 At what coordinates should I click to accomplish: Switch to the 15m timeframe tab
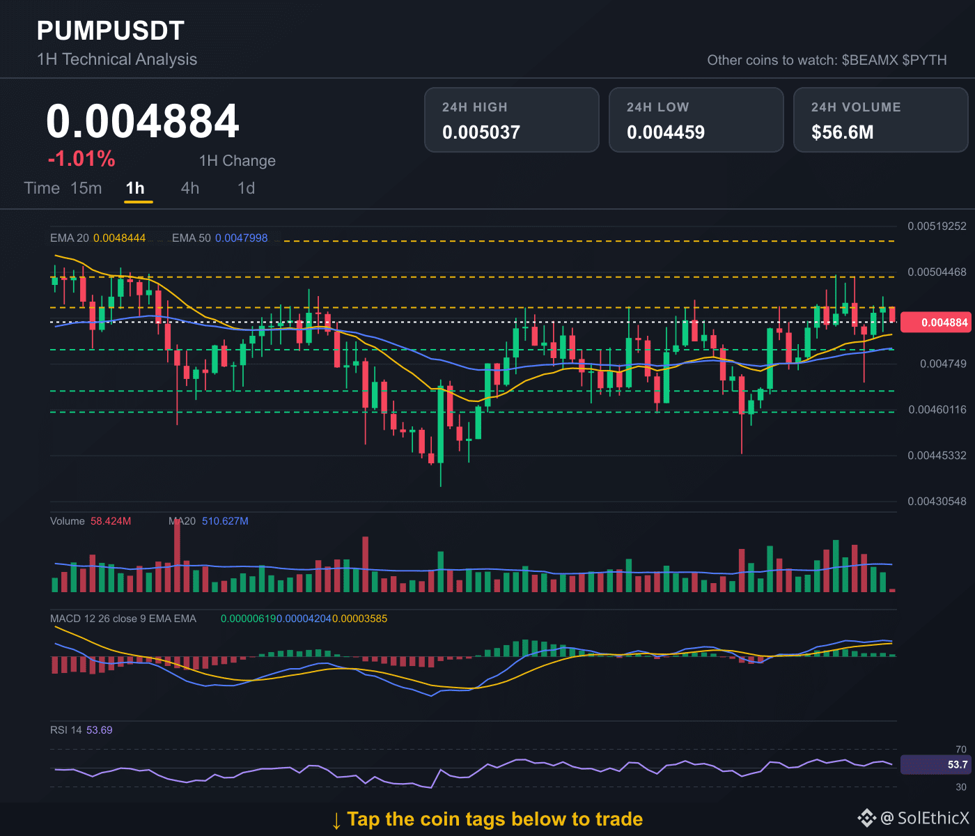point(86,188)
